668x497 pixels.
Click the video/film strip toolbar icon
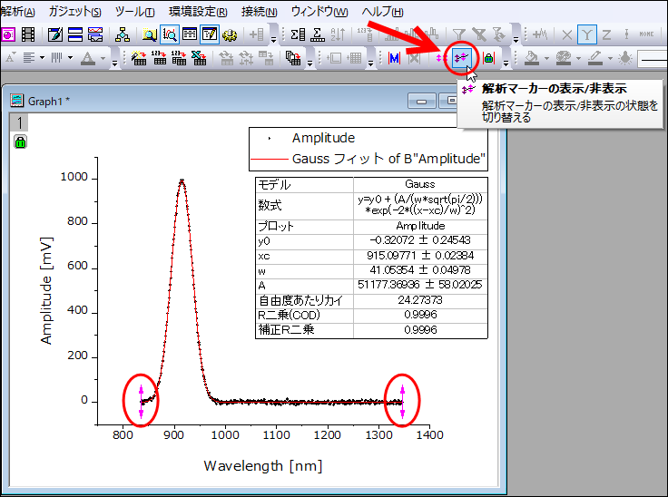point(28,34)
